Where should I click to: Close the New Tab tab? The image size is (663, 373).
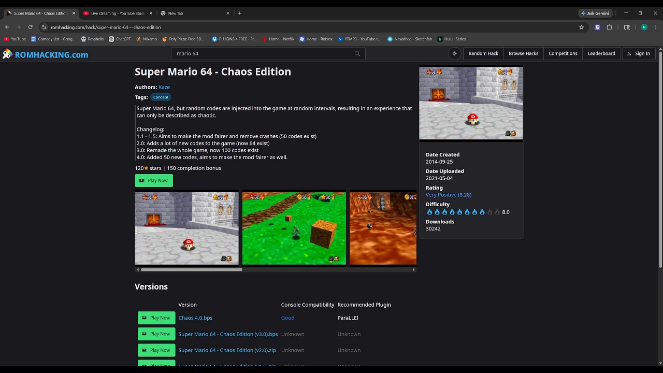tap(228, 13)
